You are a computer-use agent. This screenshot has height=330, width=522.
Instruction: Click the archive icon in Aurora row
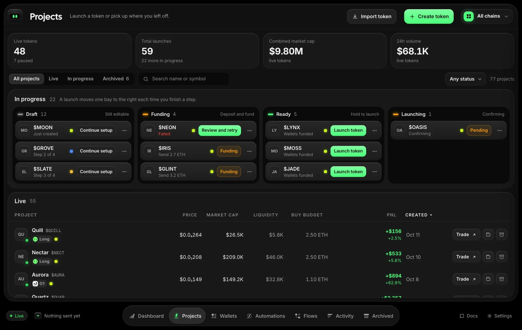coord(502,279)
